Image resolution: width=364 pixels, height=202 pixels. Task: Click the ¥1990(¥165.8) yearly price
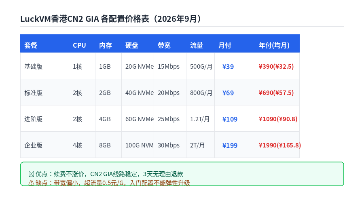pyautogui.click(x=280, y=145)
